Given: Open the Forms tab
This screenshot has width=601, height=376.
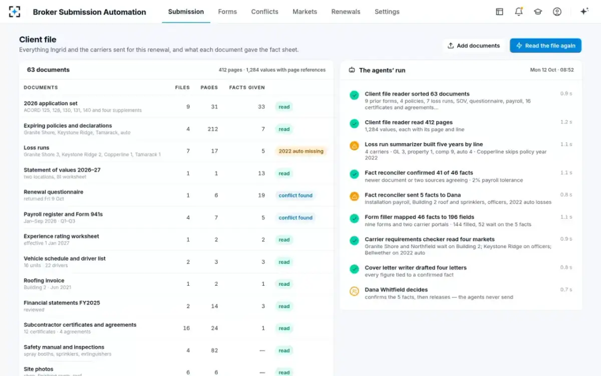Looking at the screenshot, I should coord(227,12).
